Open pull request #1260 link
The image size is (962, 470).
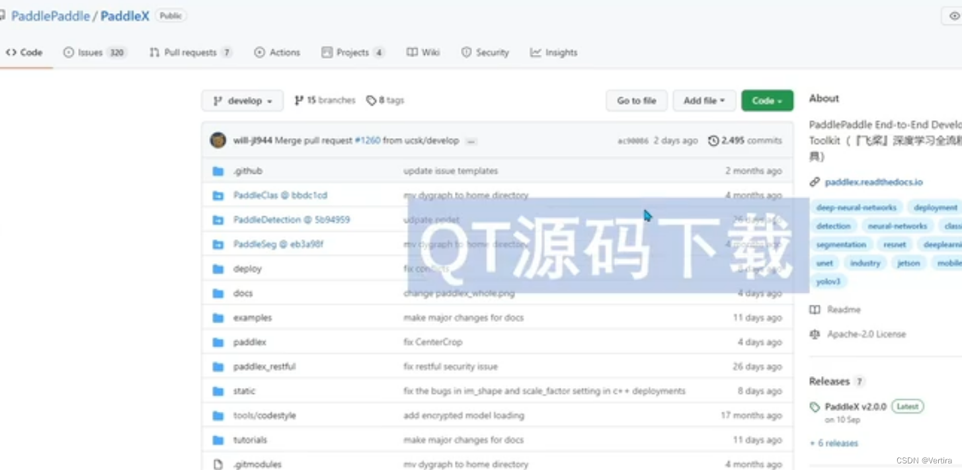point(368,141)
